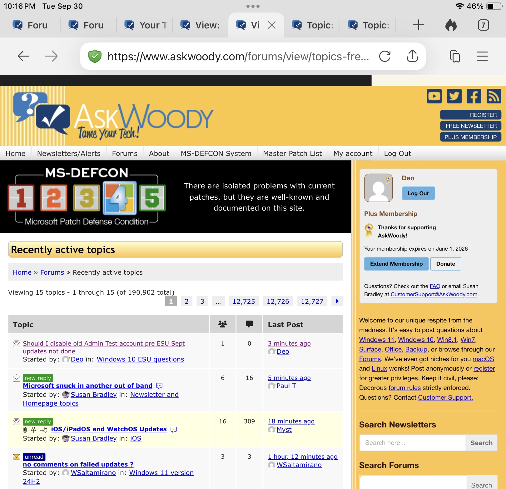Show all open tabs via tab counter

click(484, 25)
